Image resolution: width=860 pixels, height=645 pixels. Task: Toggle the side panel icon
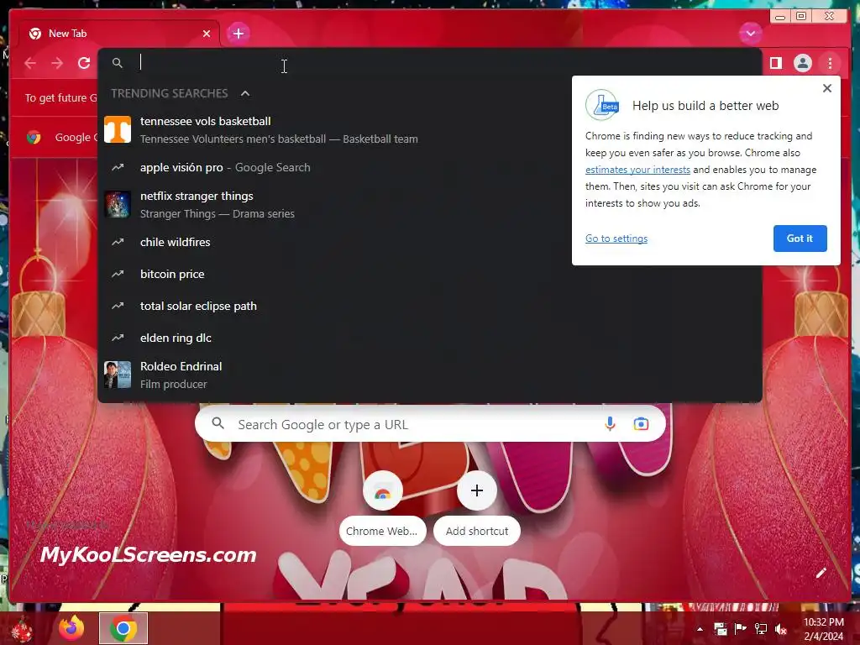(x=775, y=63)
